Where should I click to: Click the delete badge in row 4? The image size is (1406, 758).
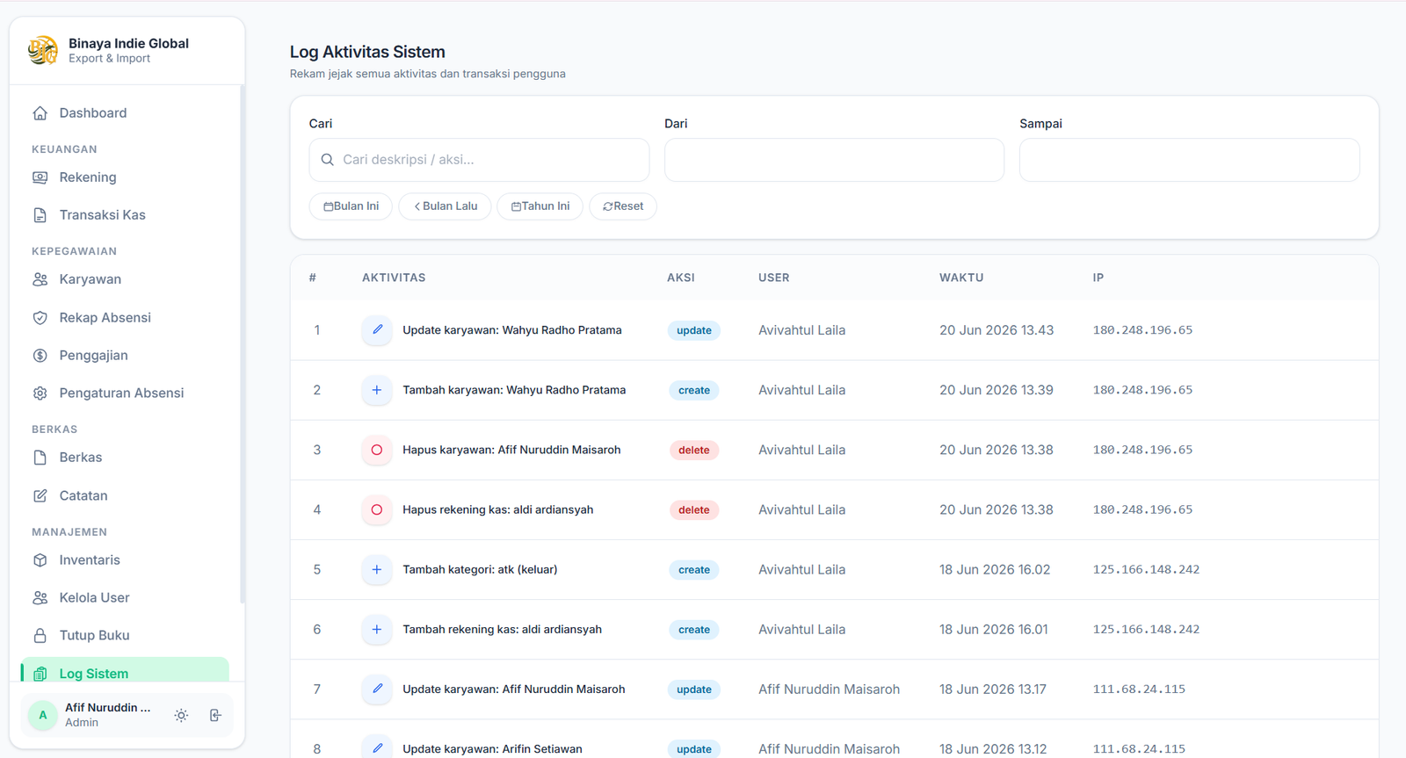(x=694, y=509)
